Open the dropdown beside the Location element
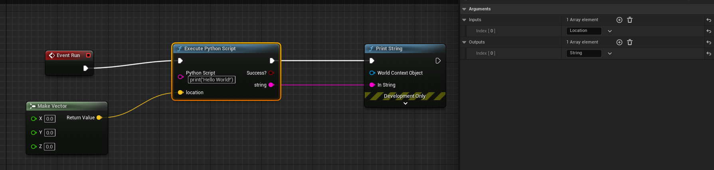The height and width of the screenshot is (170, 714). (x=609, y=31)
